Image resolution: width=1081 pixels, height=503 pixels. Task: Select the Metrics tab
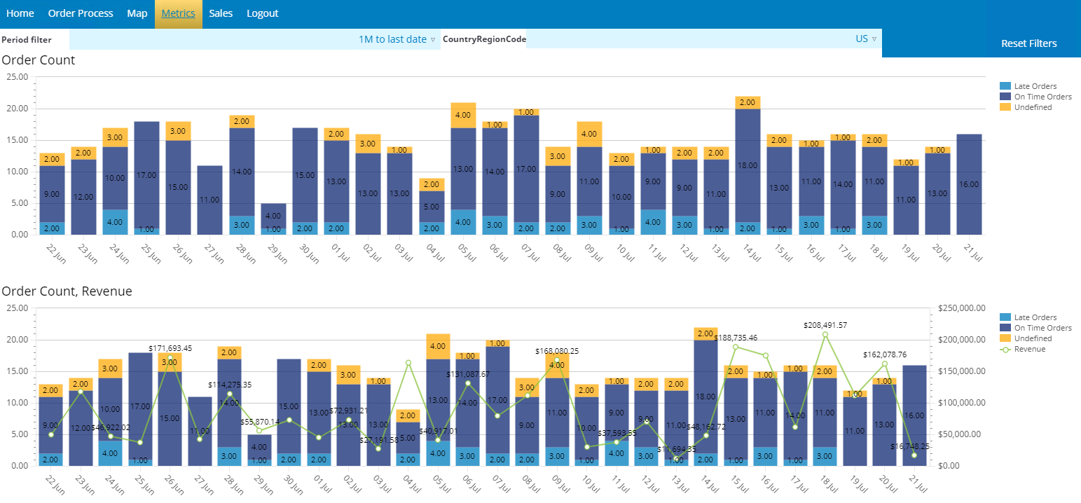178,13
